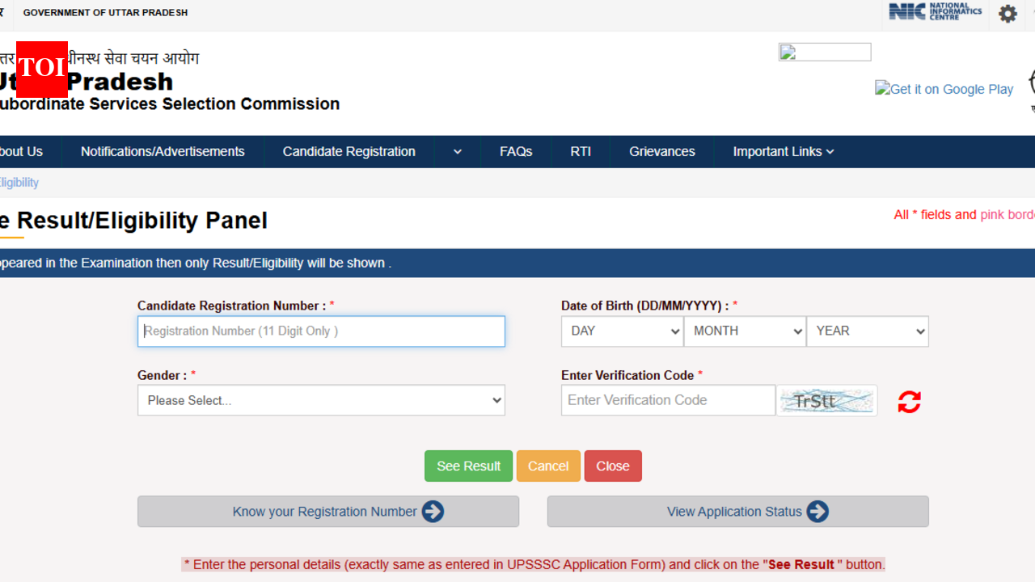The height and width of the screenshot is (582, 1035).
Task: Click the settings gear icon
Action: pyautogui.click(x=1008, y=14)
